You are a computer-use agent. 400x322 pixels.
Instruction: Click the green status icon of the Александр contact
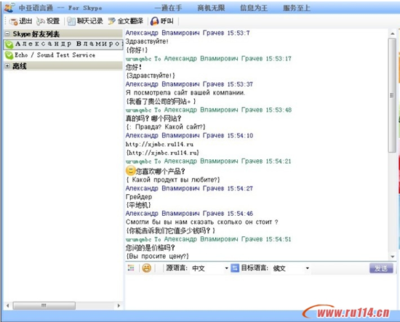point(9,44)
